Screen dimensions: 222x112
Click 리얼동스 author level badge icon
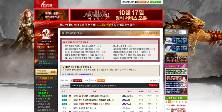pos(124,96)
